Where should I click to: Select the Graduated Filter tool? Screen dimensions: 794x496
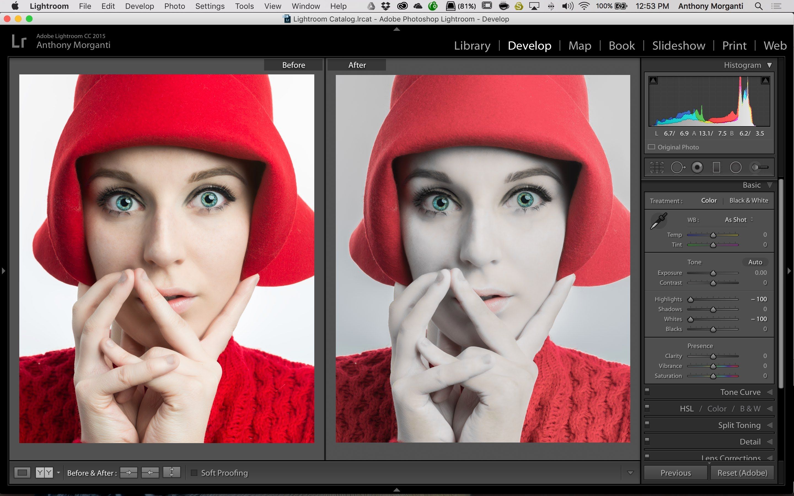tap(716, 167)
